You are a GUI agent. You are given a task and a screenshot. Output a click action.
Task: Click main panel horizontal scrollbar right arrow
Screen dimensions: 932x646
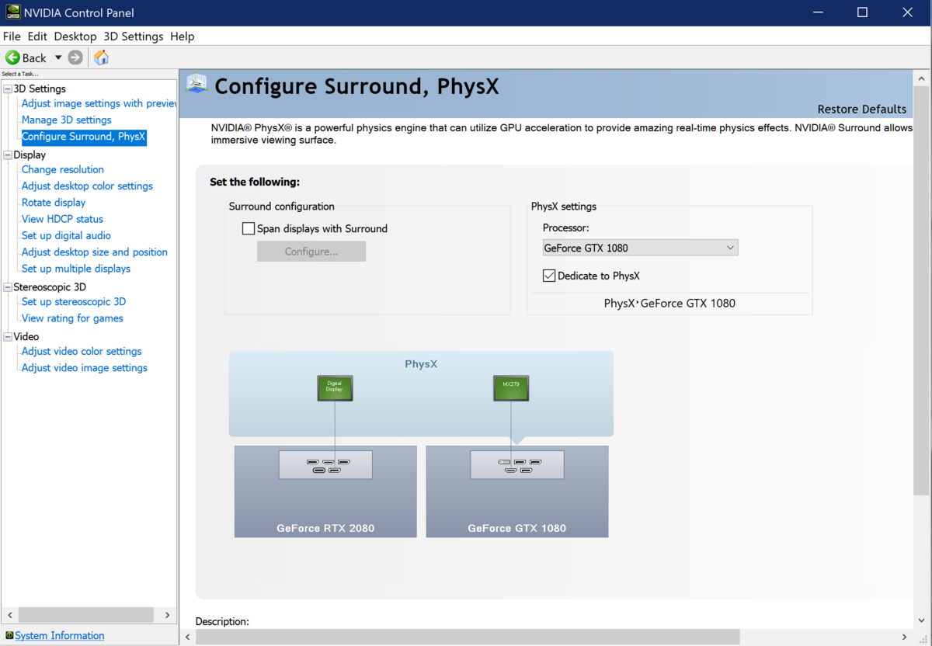pyautogui.click(x=905, y=637)
